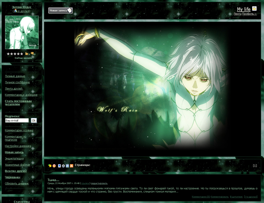Click Комментировать link under post
This screenshot has height=203, width=264.
click(219, 197)
